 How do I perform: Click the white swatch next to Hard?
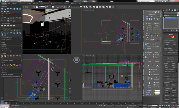pos(157,91)
